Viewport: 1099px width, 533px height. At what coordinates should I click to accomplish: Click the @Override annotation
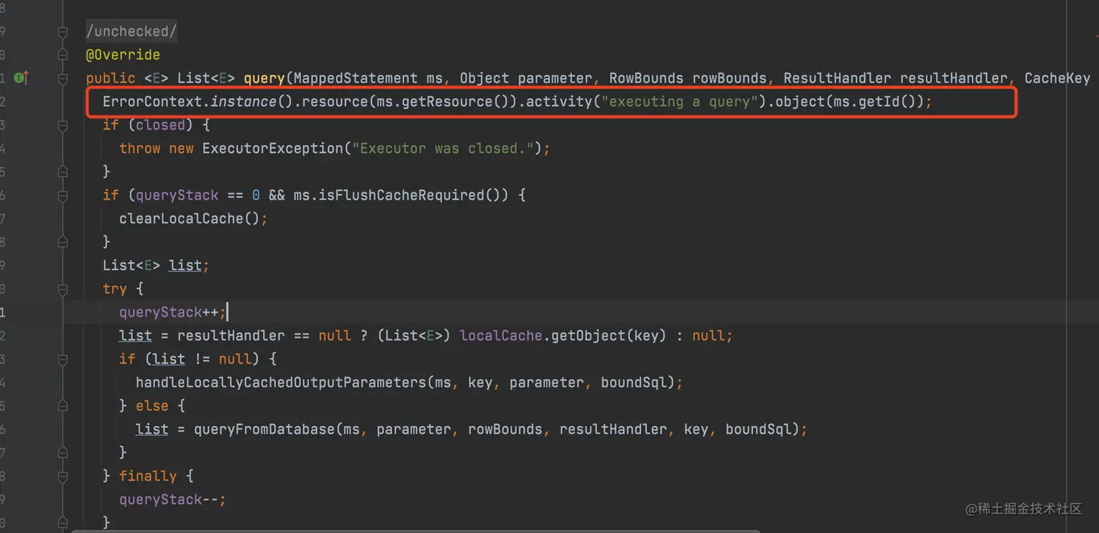coord(123,55)
